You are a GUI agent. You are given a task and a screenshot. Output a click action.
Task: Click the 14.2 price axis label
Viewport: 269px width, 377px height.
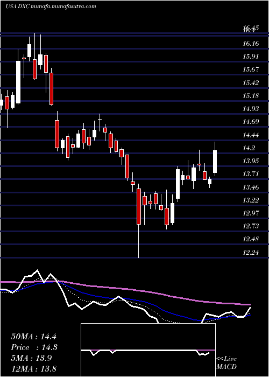249,148
